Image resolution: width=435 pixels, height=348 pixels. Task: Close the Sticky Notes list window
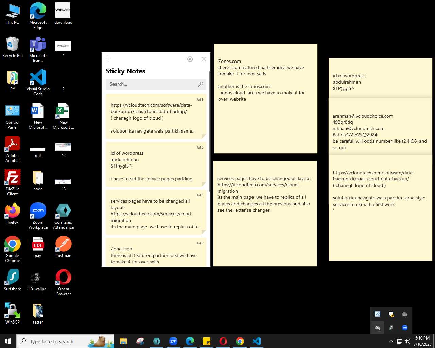click(x=204, y=59)
